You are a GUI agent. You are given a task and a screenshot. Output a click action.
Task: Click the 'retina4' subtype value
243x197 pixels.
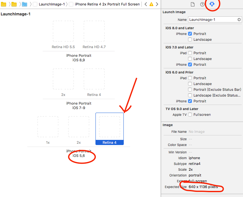tap(194, 164)
